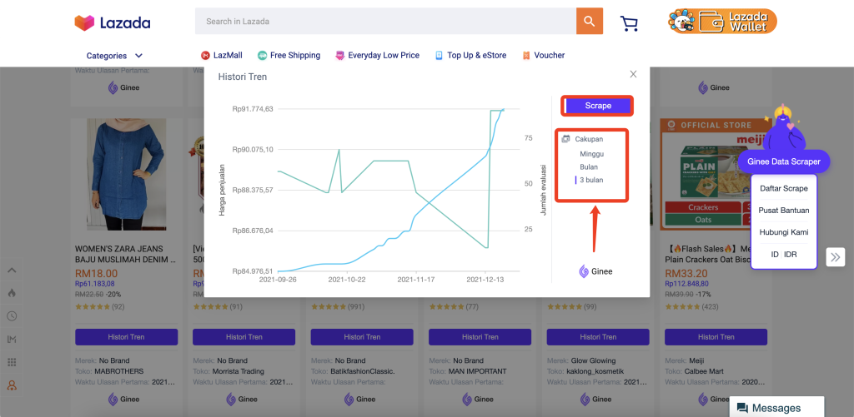Viewport: 854px width, 417px height.
Task: Select Bulan coverage range
Action: (x=589, y=167)
